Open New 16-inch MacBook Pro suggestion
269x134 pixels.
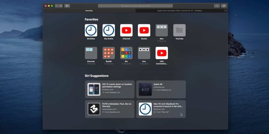coord(161,109)
